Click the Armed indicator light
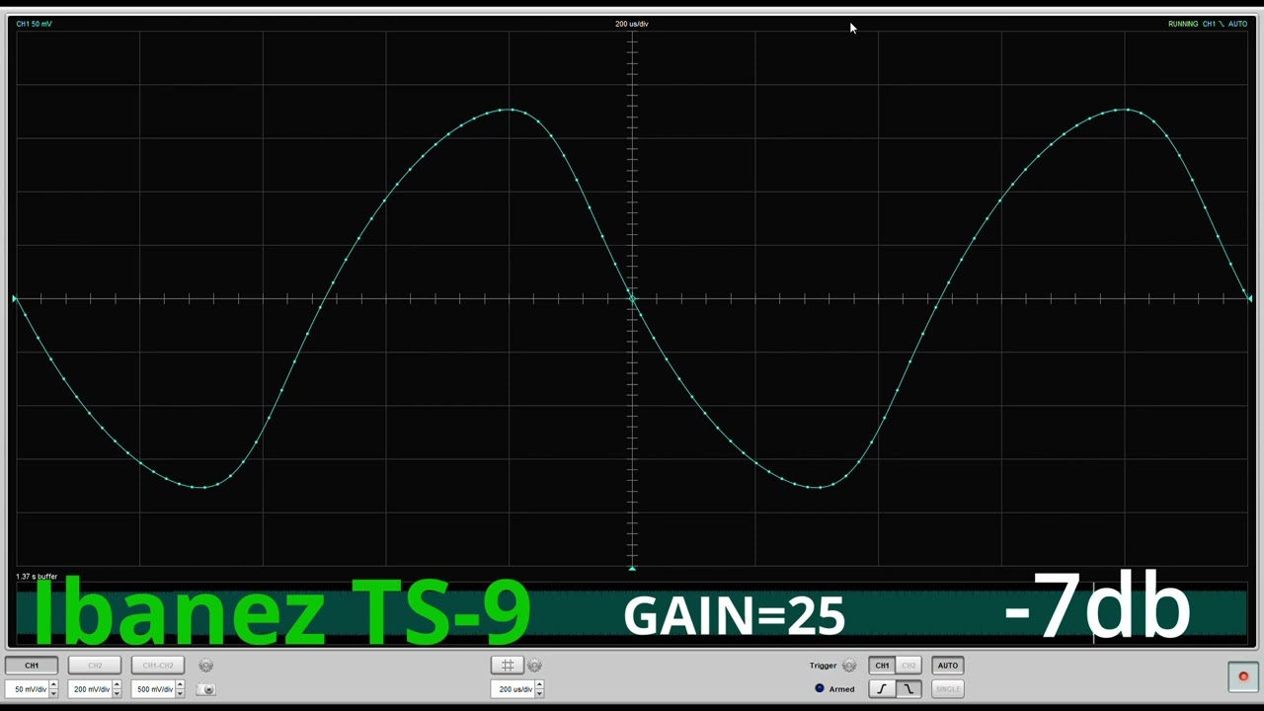 click(x=820, y=688)
